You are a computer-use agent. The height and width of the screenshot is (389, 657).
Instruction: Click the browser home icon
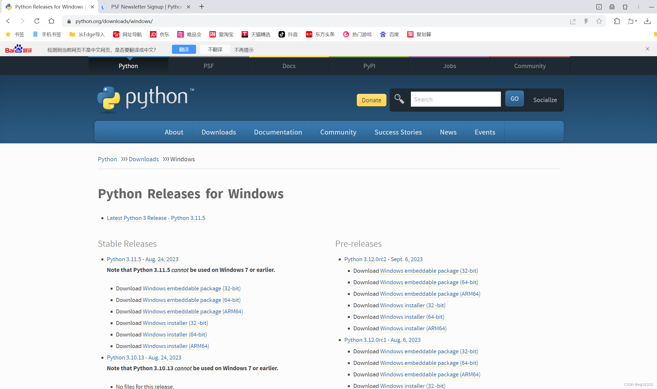pos(51,21)
